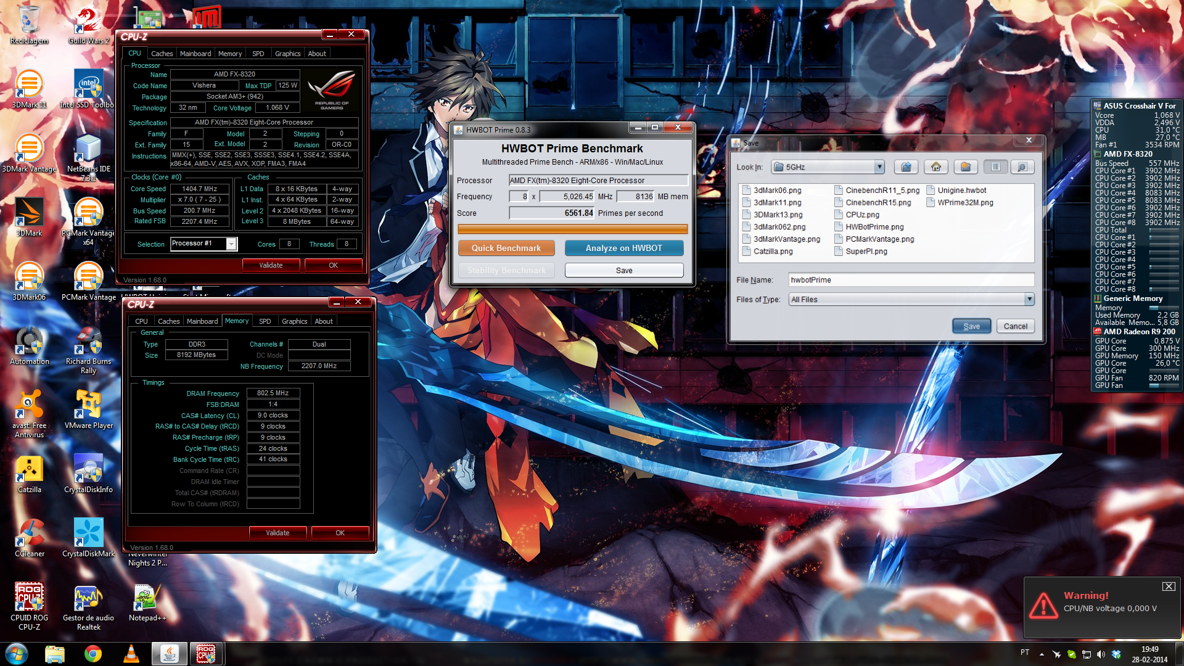Select Unigine.hwbot file in list
The image size is (1184, 666).
(x=956, y=191)
